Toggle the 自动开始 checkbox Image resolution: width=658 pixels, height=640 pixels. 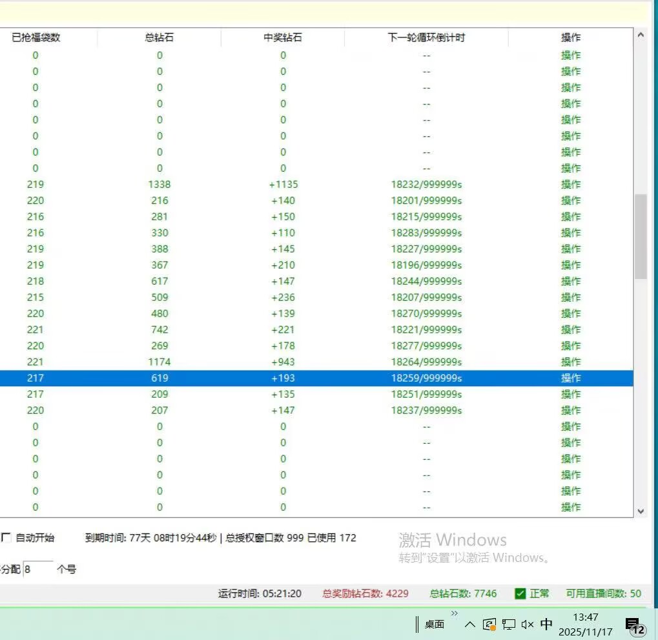(x=6, y=537)
